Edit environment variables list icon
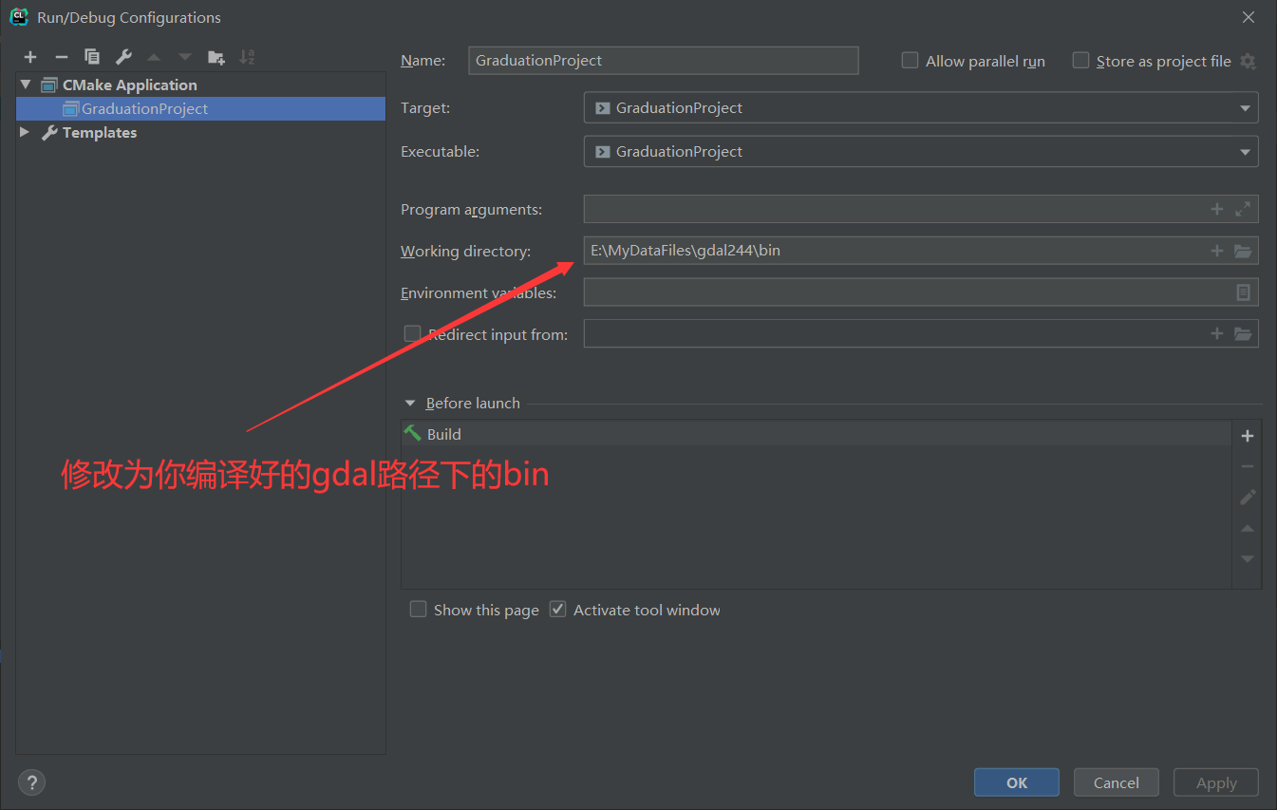This screenshot has height=810, width=1277. (x=1243, y=292)
